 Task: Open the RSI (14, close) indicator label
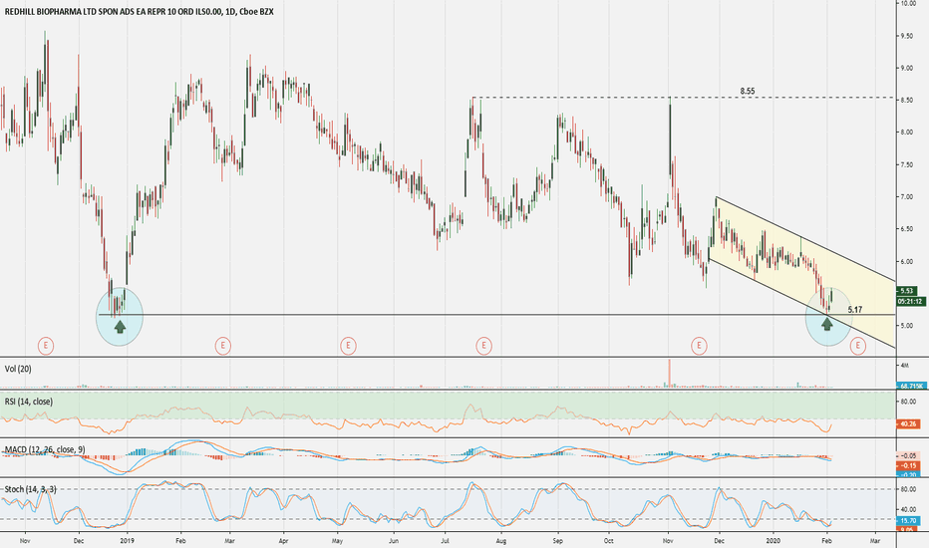tap(29, 402)
